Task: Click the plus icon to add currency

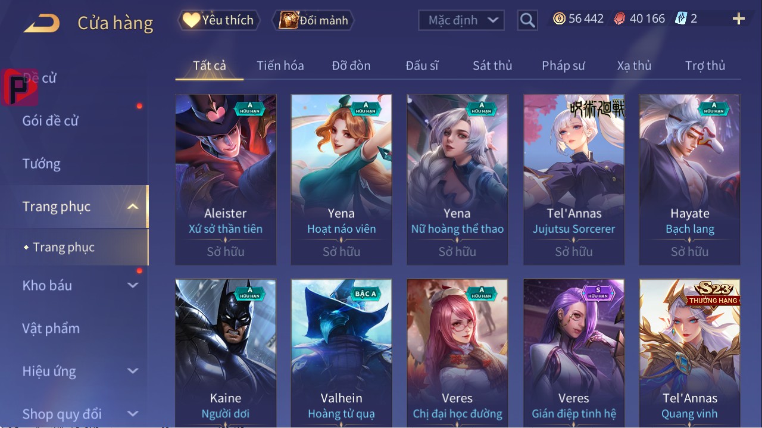Action: (x=739, y=19)
